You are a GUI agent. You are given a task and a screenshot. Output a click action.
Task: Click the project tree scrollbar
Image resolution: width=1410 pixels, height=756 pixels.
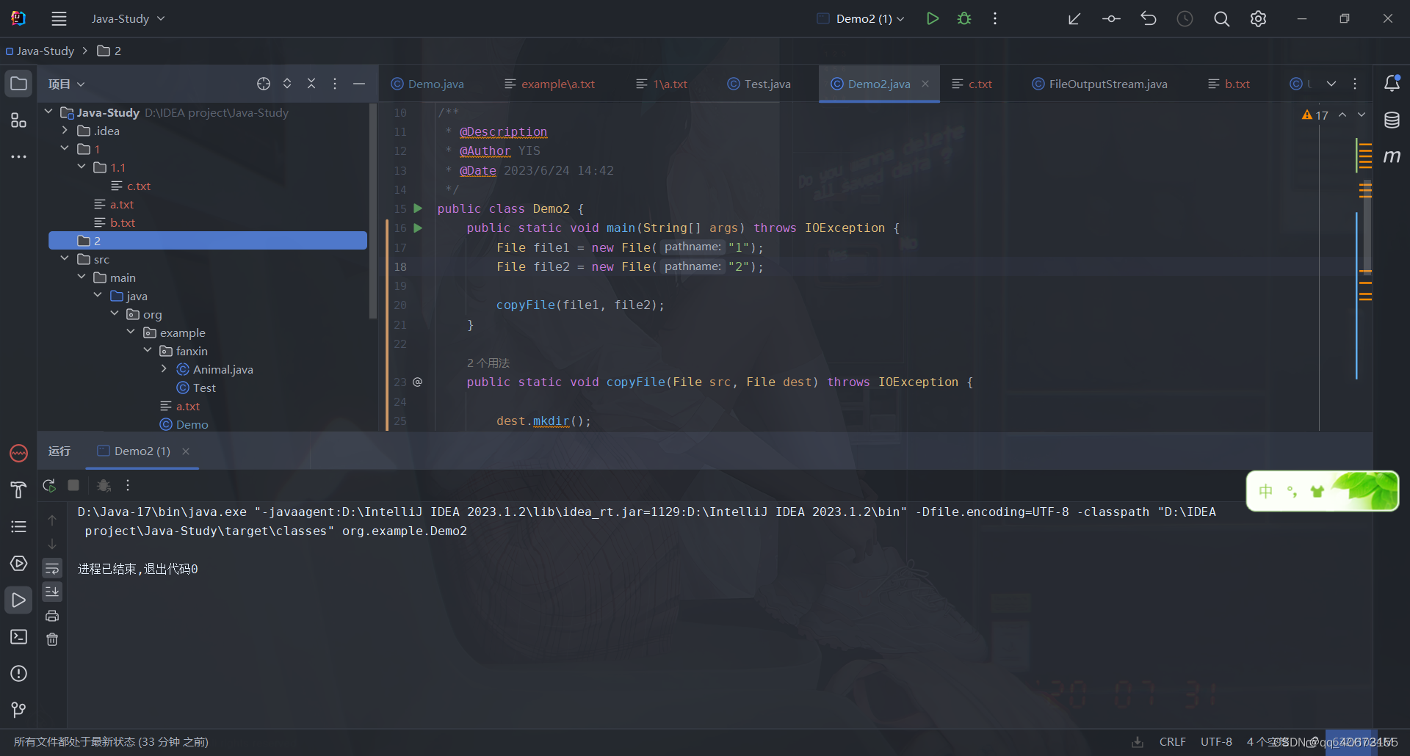point(372,211)
